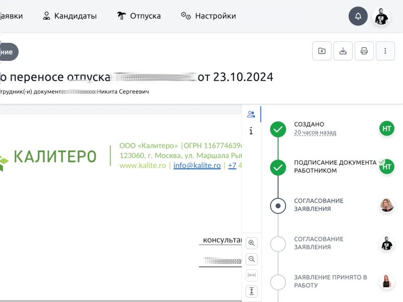Fit document preview to height
Image resolution: width=403 pixels, height=302 pixels.
(x=251, y=291)
